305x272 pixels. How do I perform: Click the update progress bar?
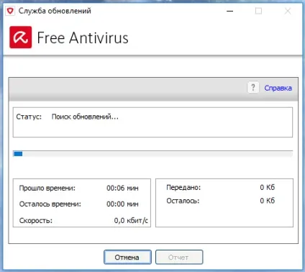coord(152,154)
